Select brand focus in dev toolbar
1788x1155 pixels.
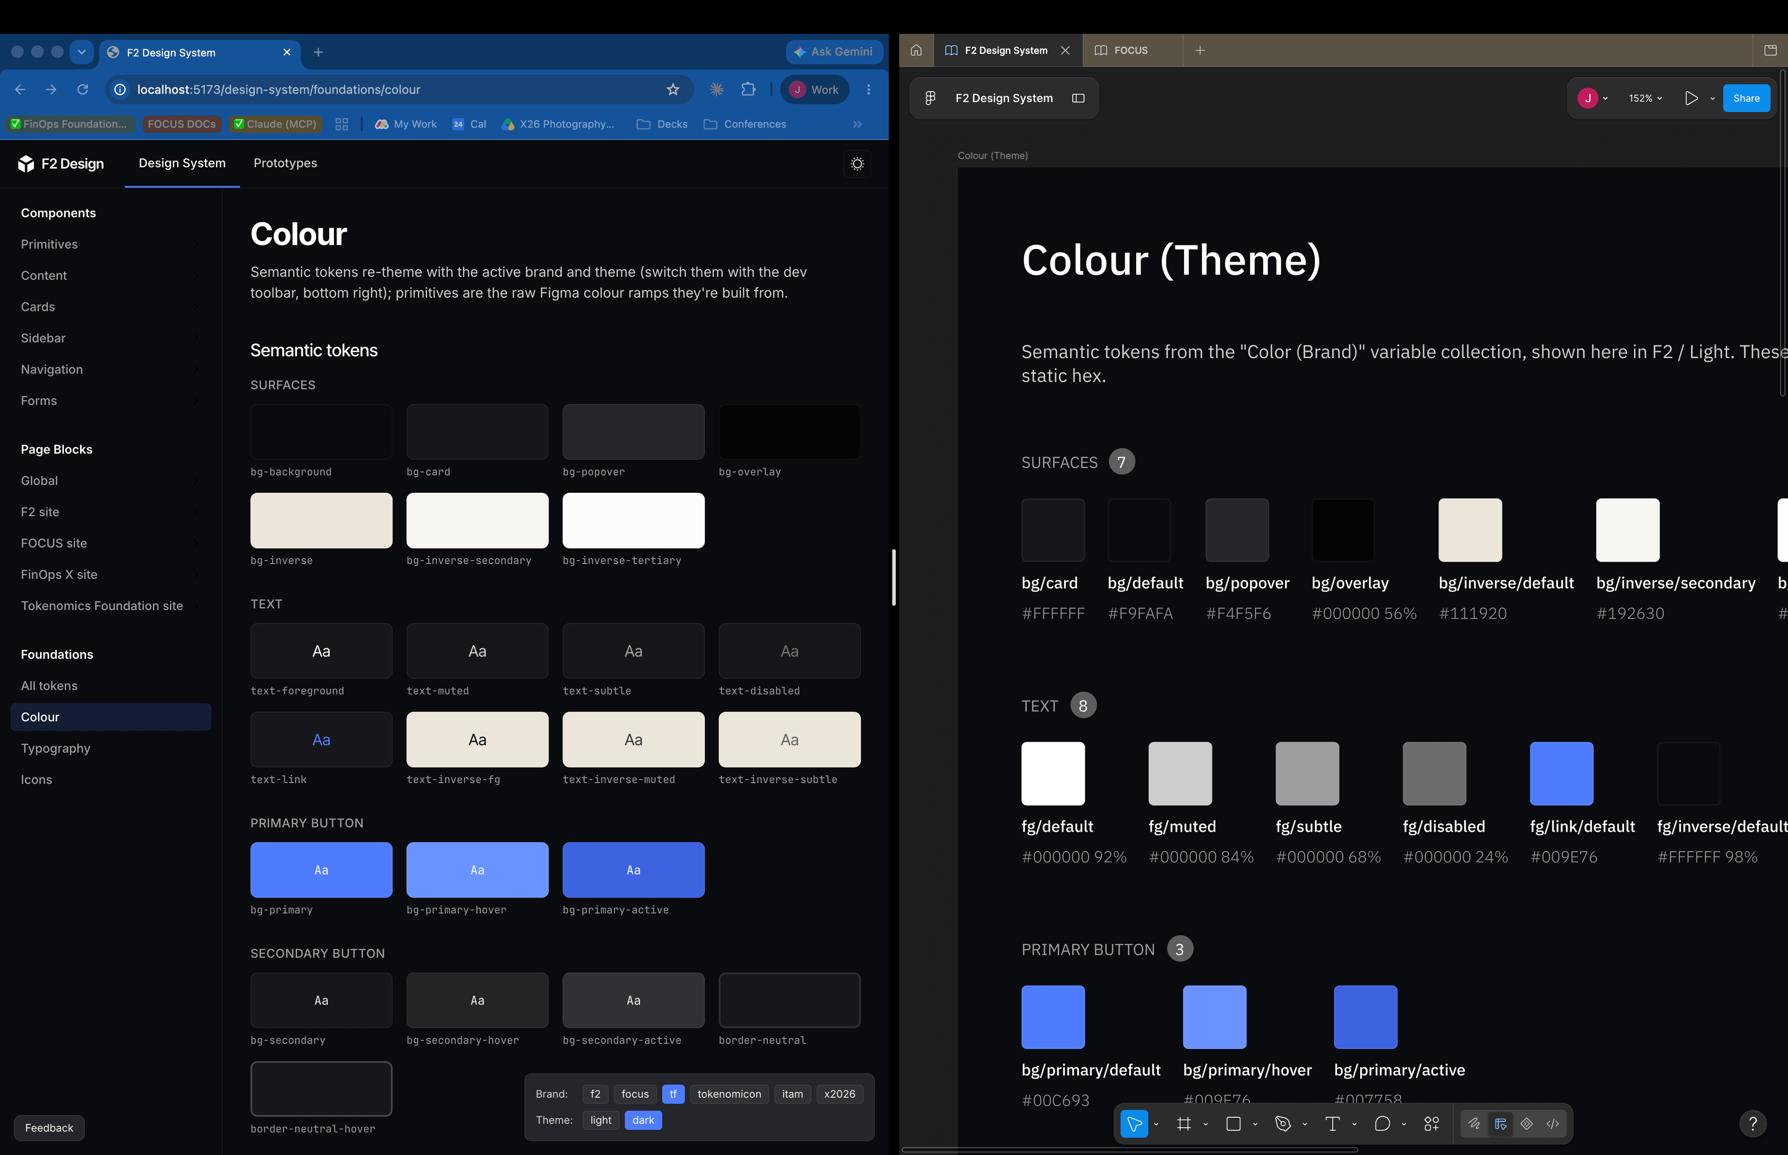tap(635, 1094)
